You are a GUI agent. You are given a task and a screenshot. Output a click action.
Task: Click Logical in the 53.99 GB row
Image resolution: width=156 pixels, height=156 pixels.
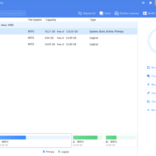click(94, 38)
